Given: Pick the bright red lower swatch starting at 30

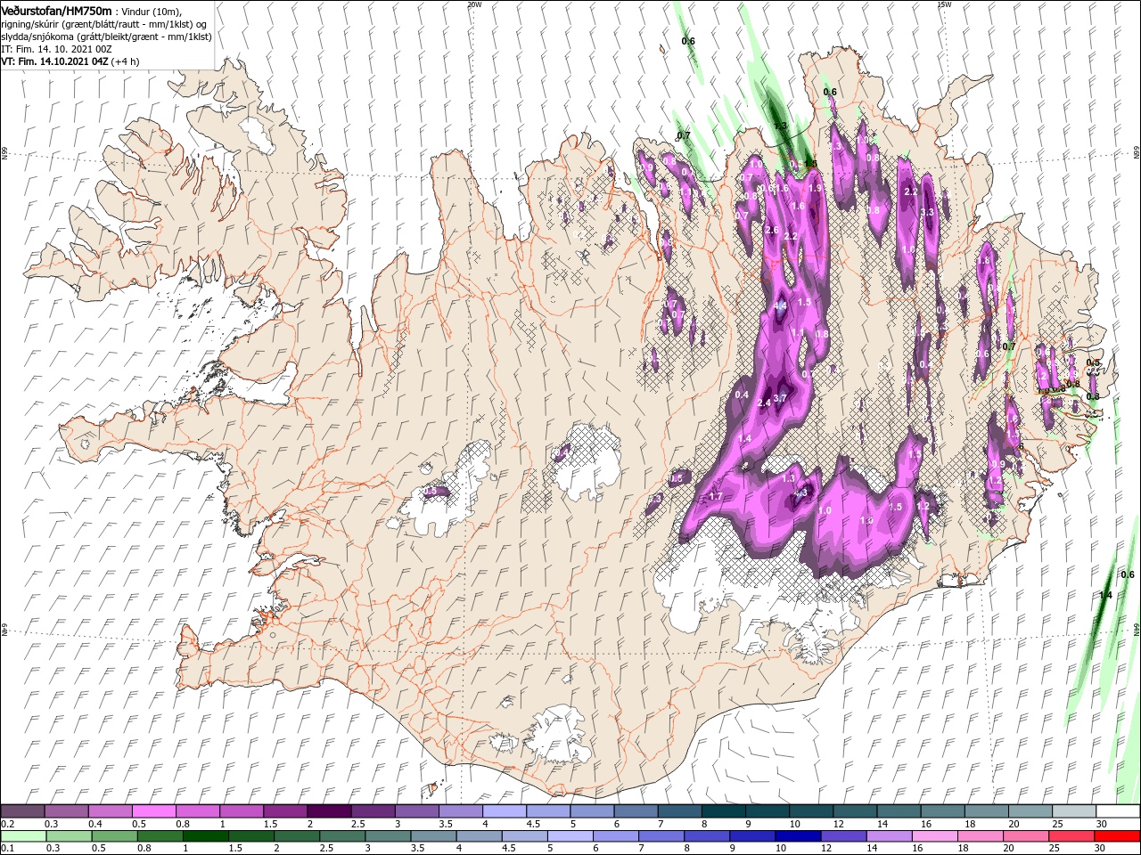Looking at the screenshot, I should 1118,836.
